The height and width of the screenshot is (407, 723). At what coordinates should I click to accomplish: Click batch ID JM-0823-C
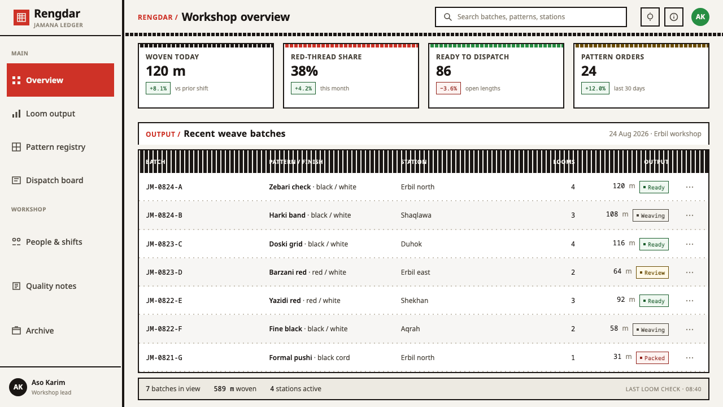pyautogui.click(x=164, y=244)
